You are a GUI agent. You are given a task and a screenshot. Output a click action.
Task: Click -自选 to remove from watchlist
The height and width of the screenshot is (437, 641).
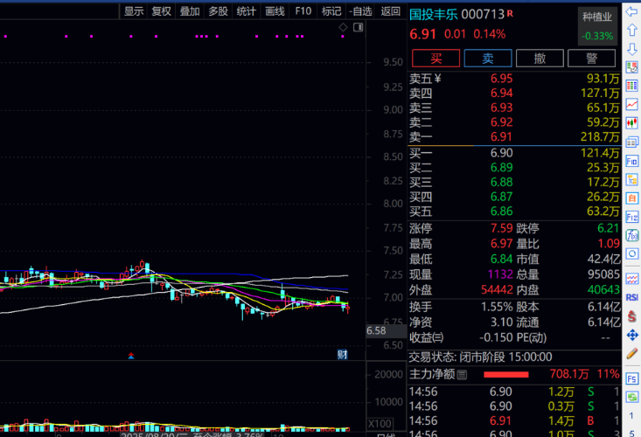click(360, 11)
